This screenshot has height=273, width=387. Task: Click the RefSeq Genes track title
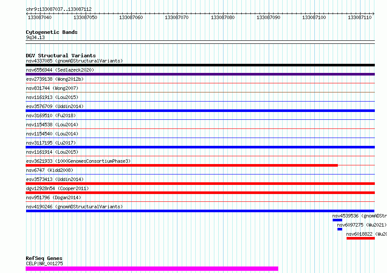[x=44, y=258]
